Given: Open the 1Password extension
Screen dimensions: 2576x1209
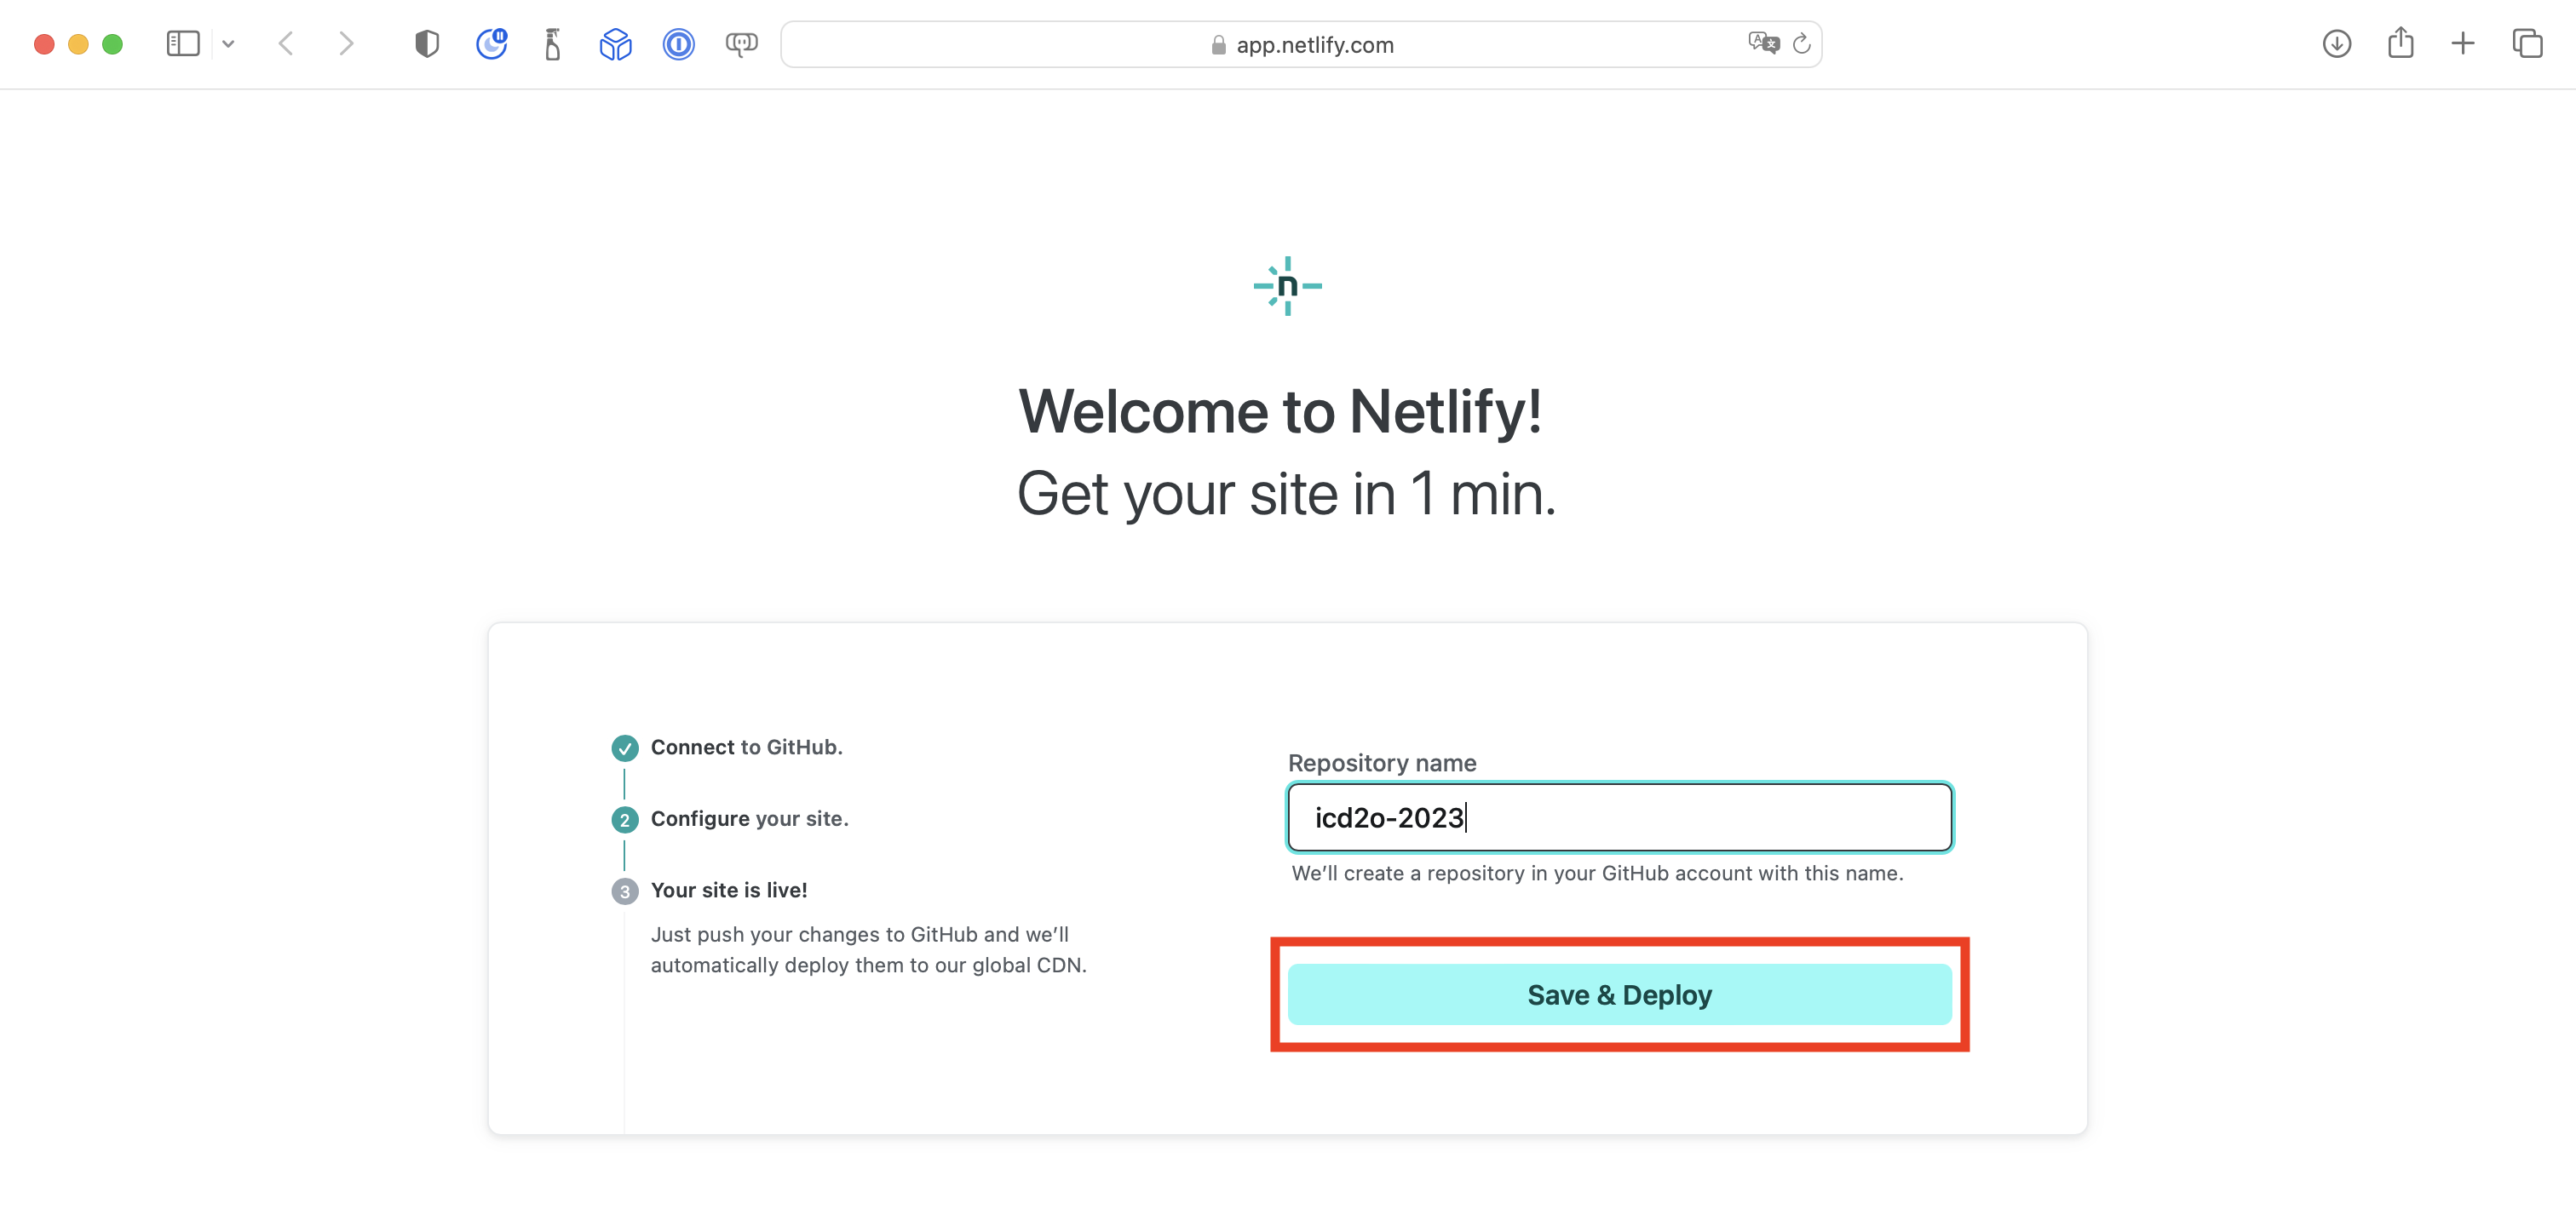Looking at the screenshot, I should [x=679, y=44].
